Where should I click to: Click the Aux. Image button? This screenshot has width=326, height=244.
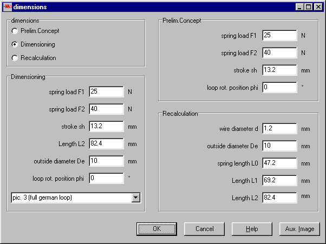tap(299, 229)
